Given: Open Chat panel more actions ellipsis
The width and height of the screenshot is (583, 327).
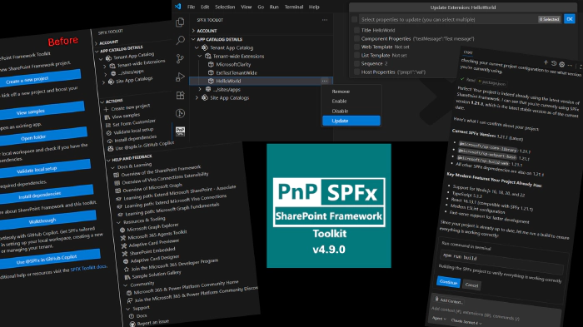Looking at the screenshot, I should [x=570, y=66].
